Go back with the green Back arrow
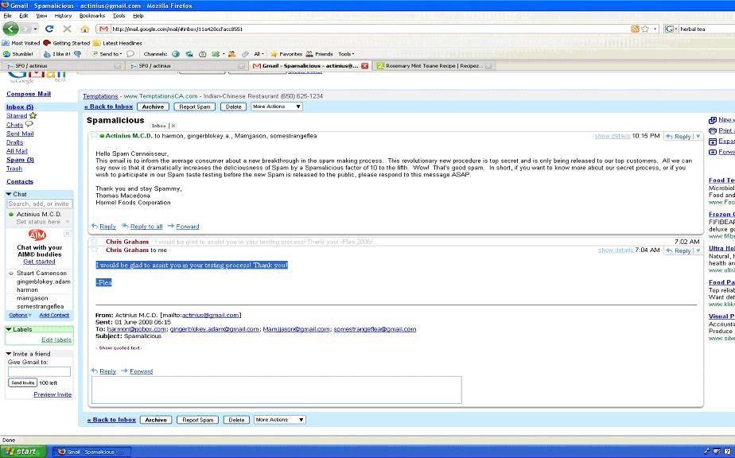This screenshot has height=458, width=735. (10, 29)
